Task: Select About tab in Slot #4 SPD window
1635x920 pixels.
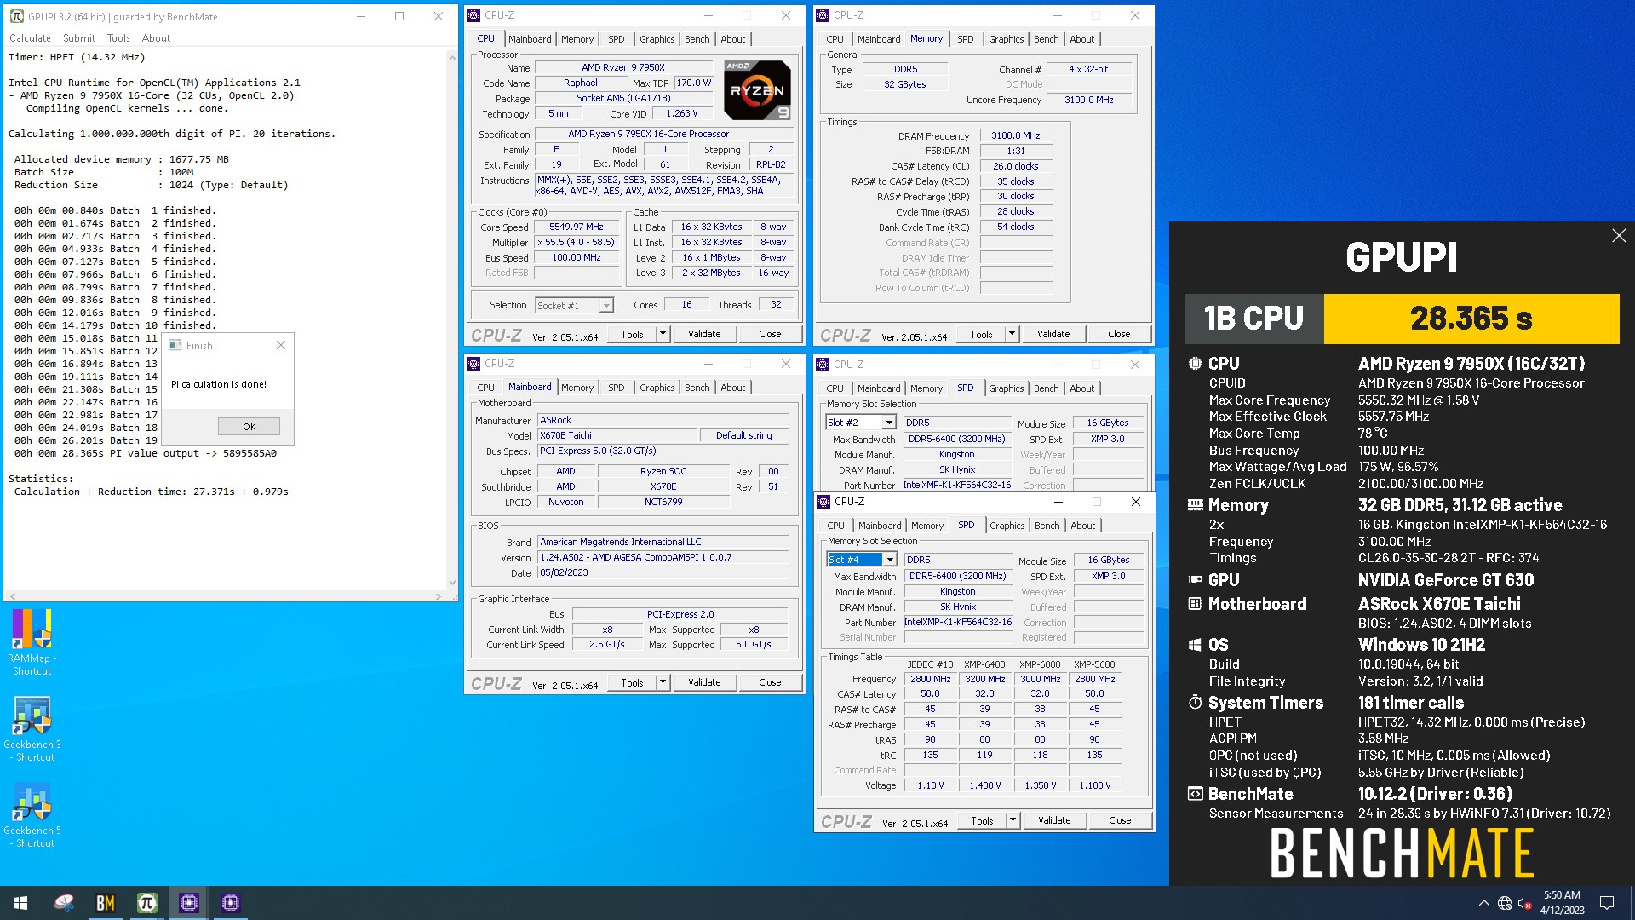Action: tap(1082, 526)
